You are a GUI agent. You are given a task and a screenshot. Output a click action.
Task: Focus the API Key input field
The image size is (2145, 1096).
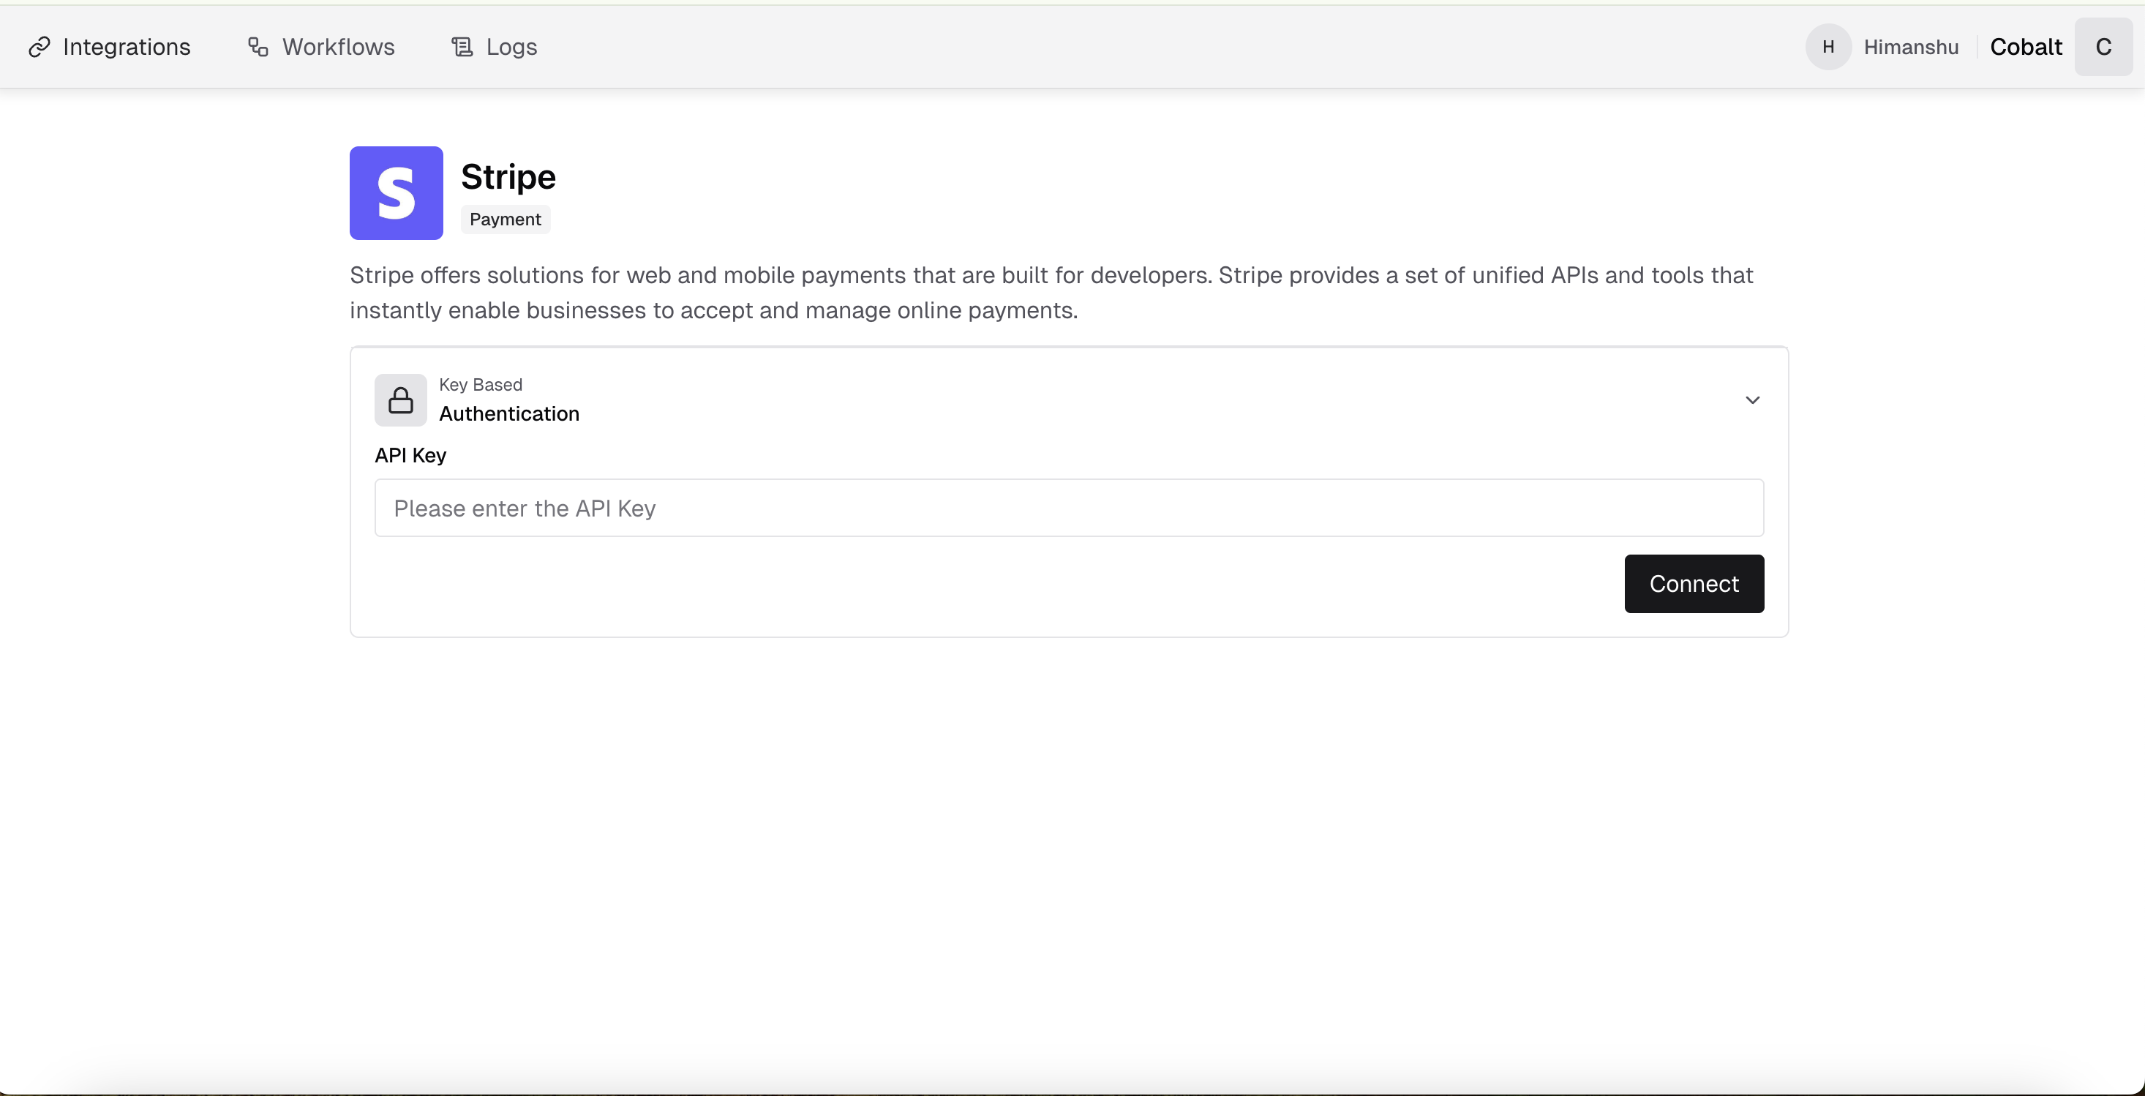[x=1068, y=508]
